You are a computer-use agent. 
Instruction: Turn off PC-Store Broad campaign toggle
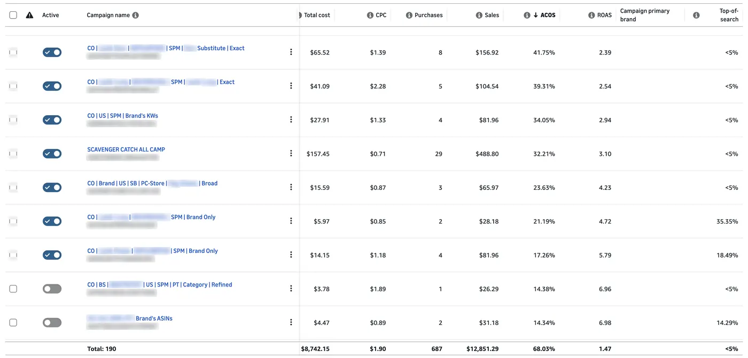click(x=52, y=187)
